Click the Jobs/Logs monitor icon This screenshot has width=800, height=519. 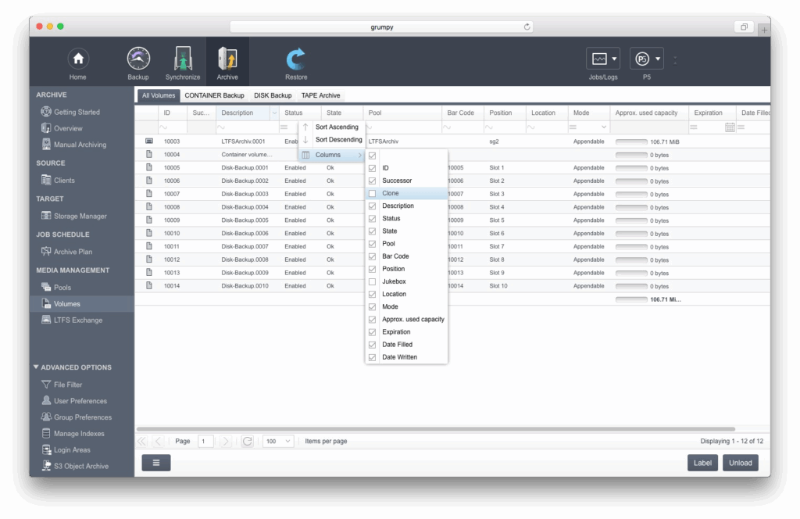coord(599,59)
